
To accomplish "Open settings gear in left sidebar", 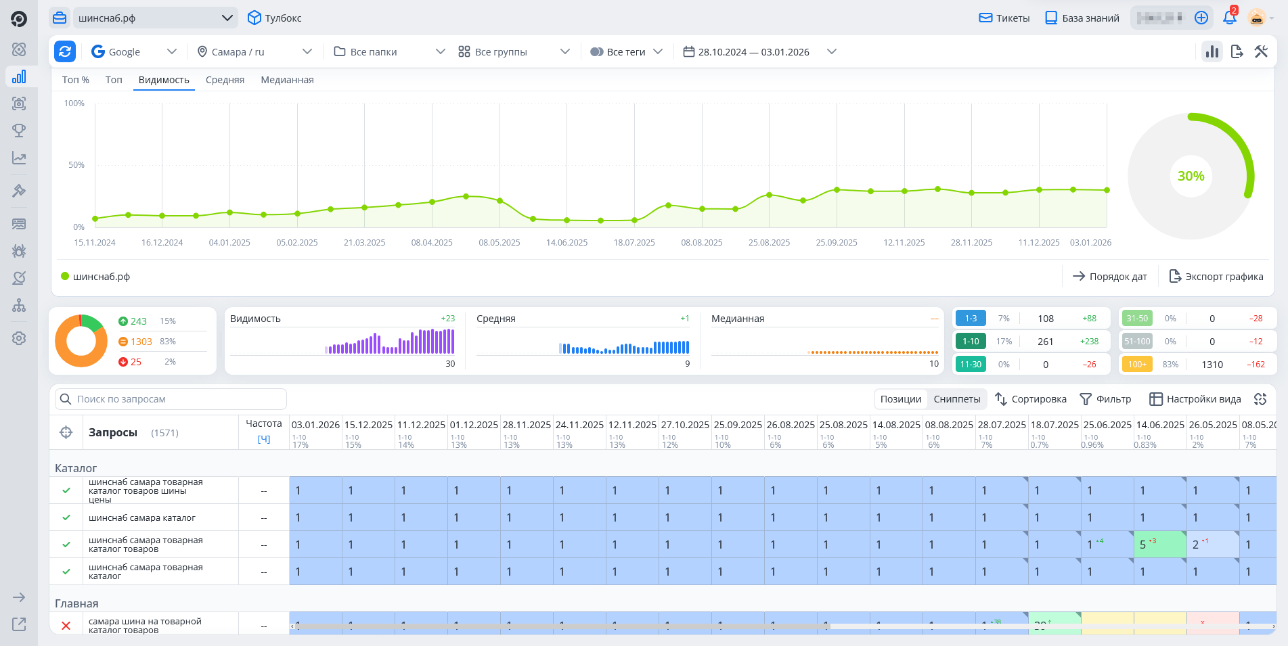I will (x=19, y=338).
